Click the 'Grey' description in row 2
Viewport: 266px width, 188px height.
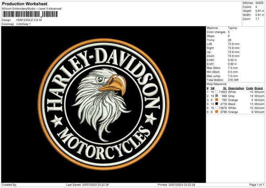pos(231,96)
